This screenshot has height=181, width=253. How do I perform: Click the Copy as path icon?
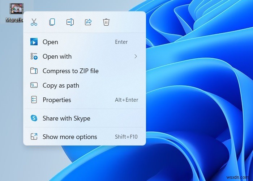(34, 85)
